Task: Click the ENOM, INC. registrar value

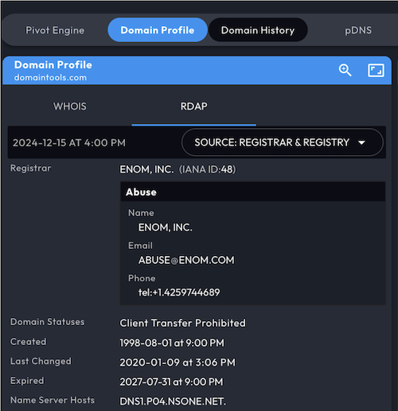Action: coord(147,169)
